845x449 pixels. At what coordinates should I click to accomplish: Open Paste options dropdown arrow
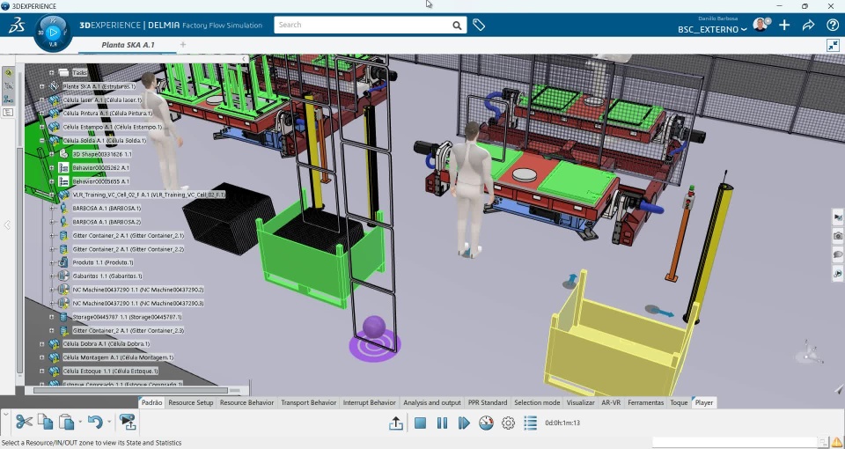(80, 422)
